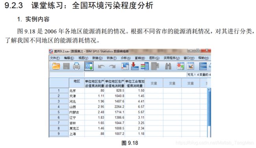Click the cell with value 1007.2
Image resolution: width=256 pixels, height=148 pixels.
click(x=115, y=134)
